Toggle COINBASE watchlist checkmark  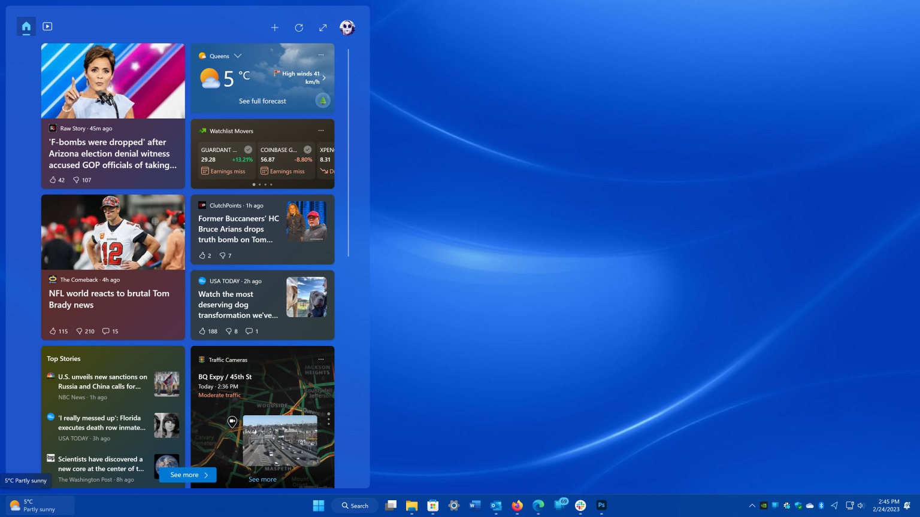pos(307,150)
